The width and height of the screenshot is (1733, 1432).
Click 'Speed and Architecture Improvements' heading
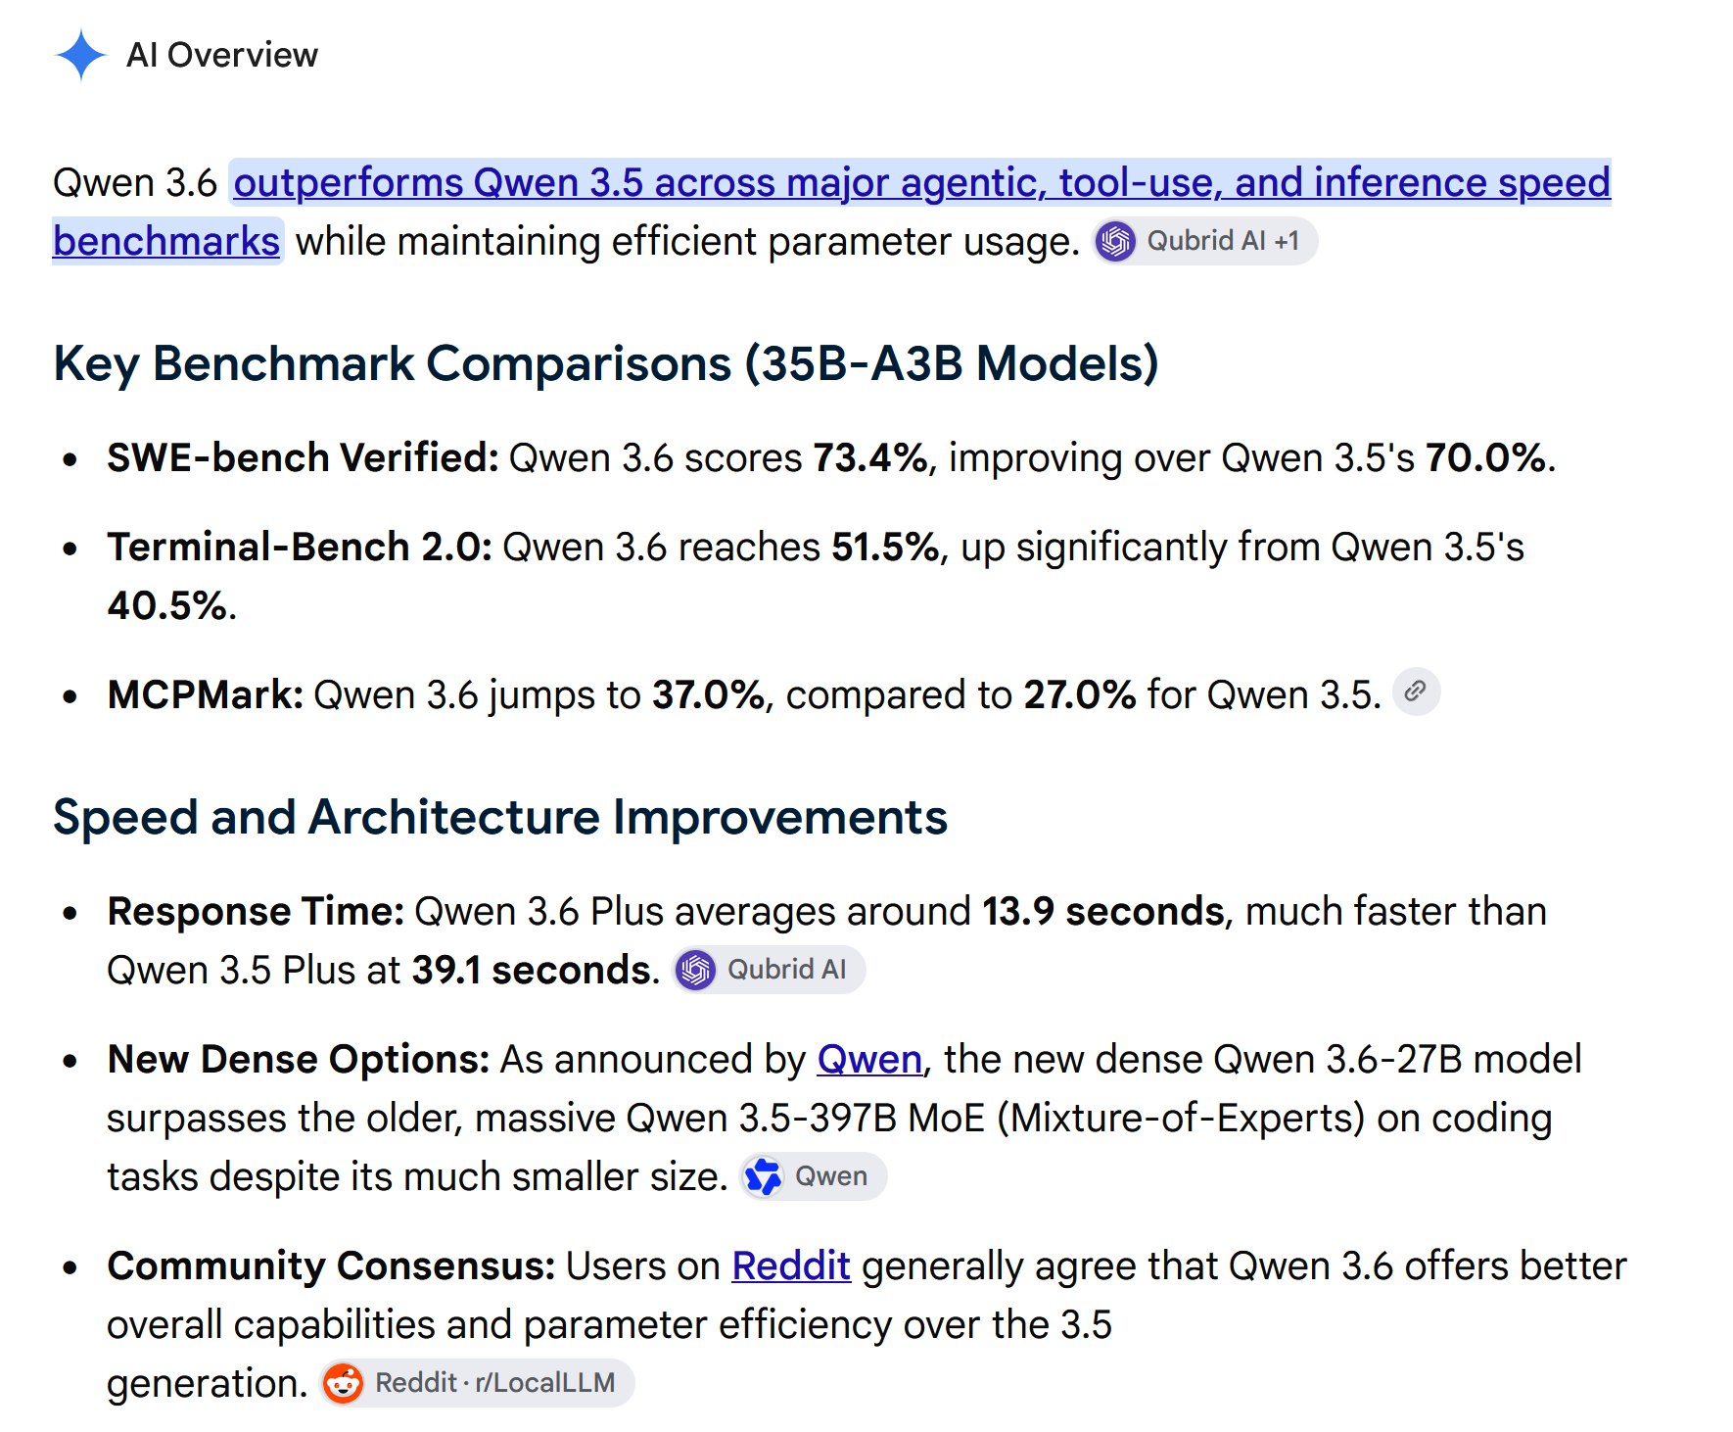(500, 818)
